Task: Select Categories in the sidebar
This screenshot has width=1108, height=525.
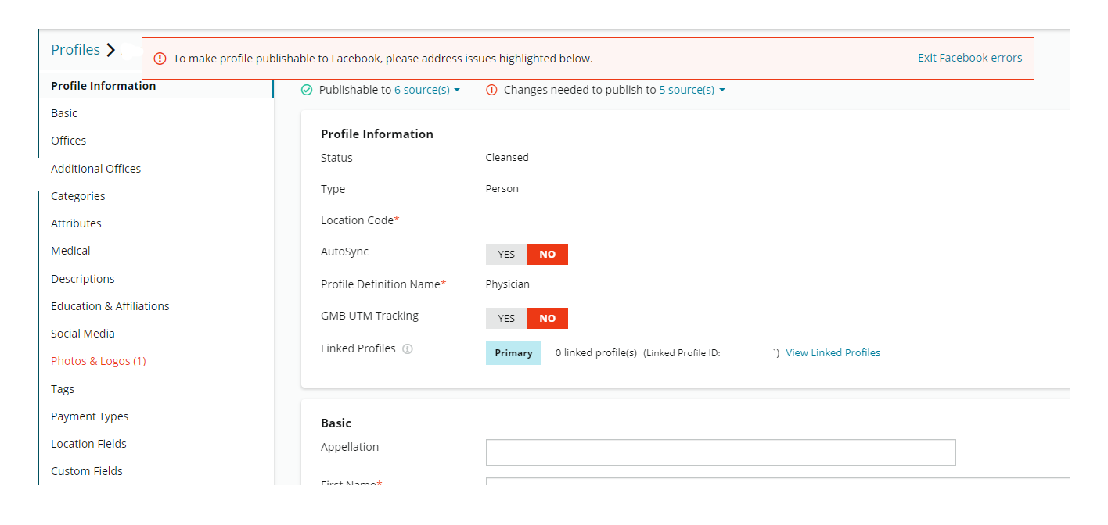Action: pos(78,196)
